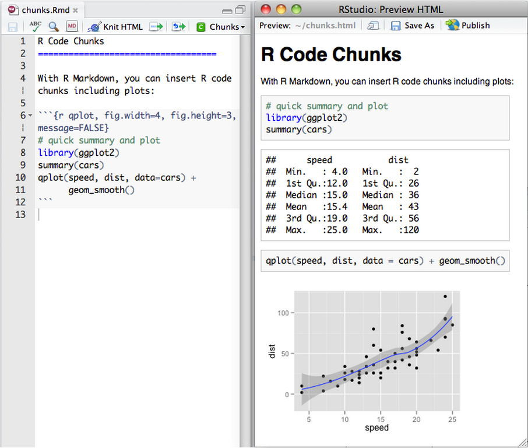This screenshot has width=528, height=448.
Task: Click the 'R Code Chunks' heading in the preview
Action: [331, 54]
